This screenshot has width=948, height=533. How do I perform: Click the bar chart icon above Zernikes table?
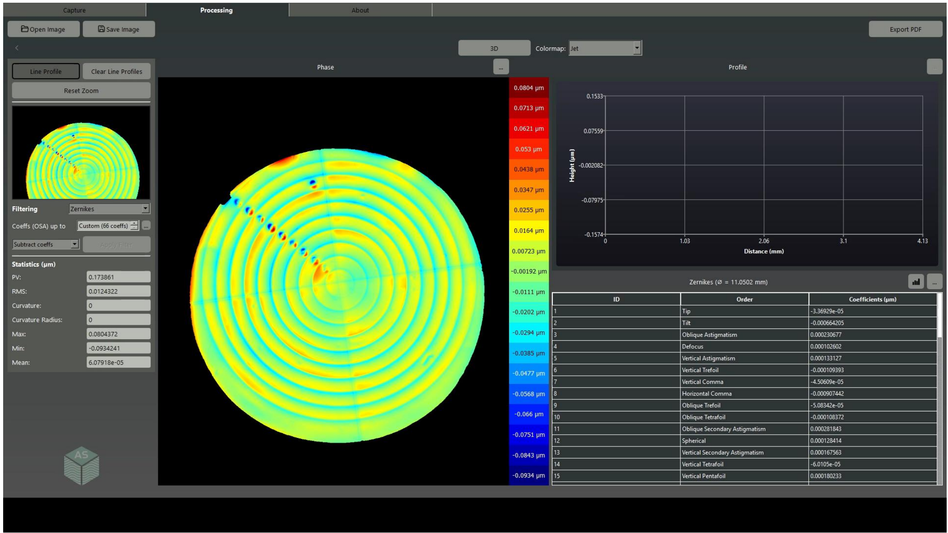[x=915, y=282]
